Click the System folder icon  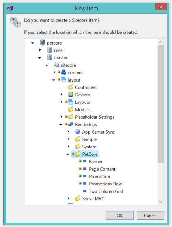coord(78,147)
